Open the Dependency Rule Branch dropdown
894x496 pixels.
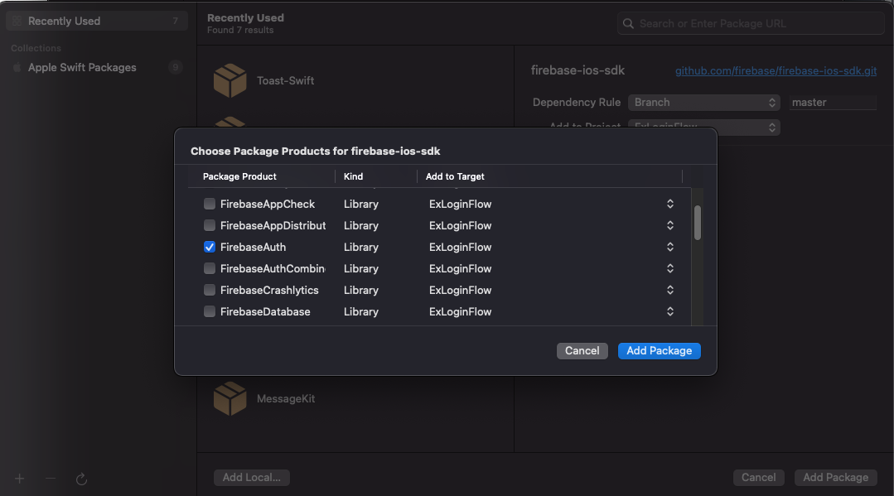point(703,103)
